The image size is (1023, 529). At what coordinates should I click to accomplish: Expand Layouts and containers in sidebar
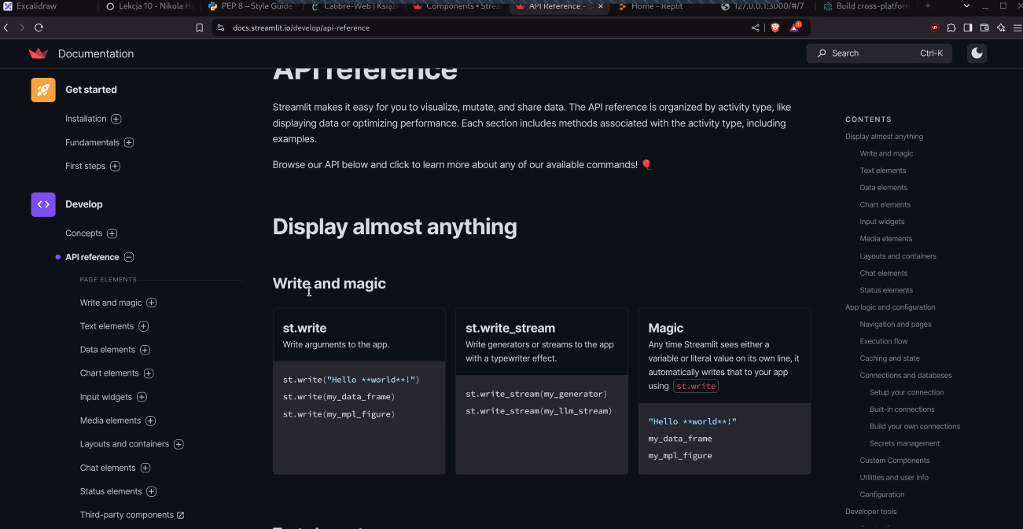click(x=178, y=444)
